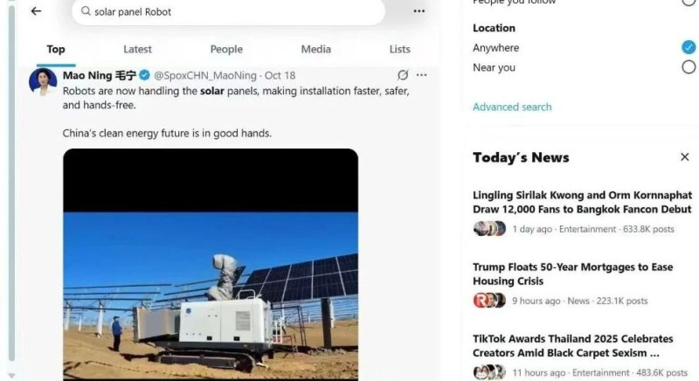Open TikTok Awards Thailand 2025 story
Screen dimensions: 699x381
point(572,346)
